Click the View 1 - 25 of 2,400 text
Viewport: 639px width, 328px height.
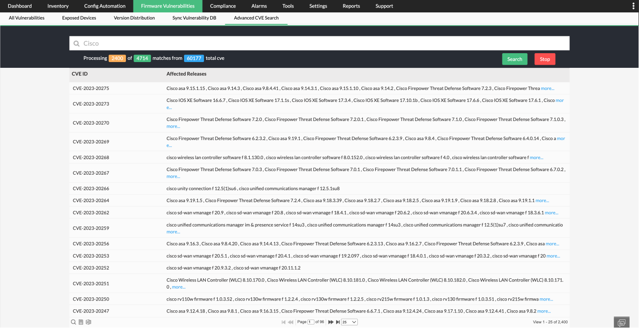[x=550, y=322]
